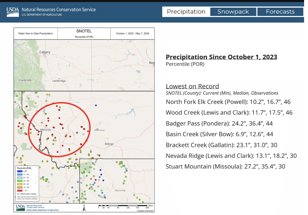Click the lone blue station dot in northern Montana

coord(96,105)
